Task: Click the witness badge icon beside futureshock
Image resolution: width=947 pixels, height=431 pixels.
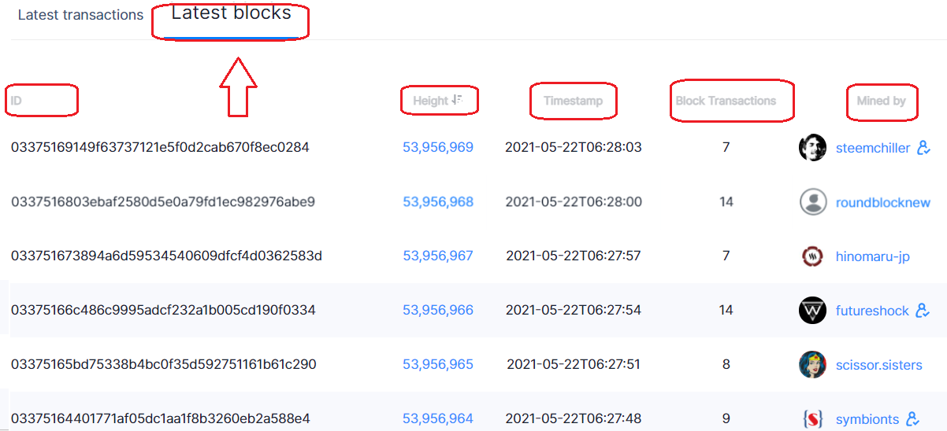Action: (x=923, y=311)
